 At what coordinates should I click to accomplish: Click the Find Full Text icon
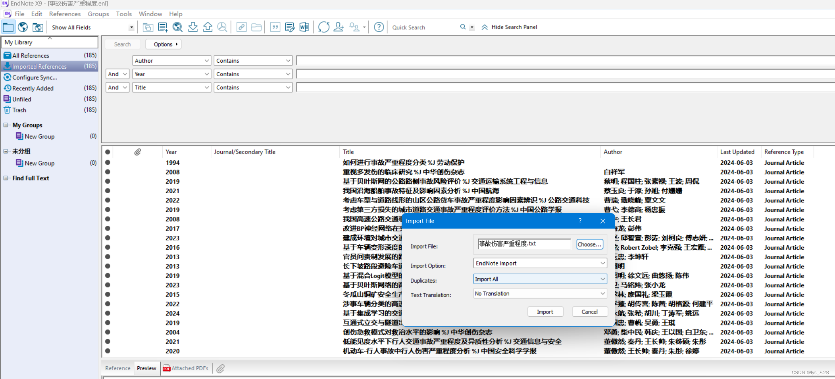pyautogui.click(x=222, y=27)
